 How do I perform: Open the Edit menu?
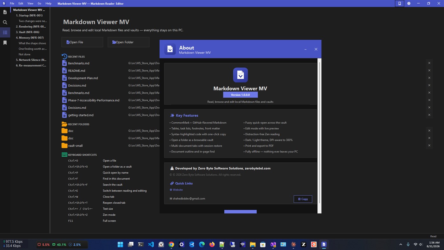coord(21,3)
